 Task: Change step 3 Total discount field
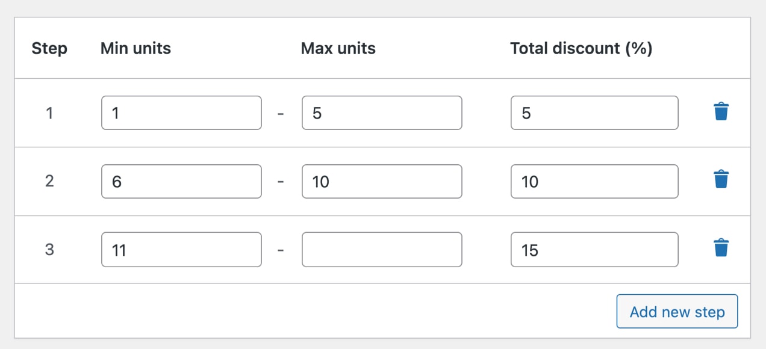(594, 249)
